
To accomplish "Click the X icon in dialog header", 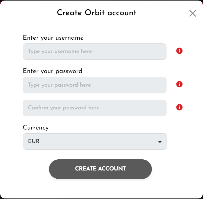I will [x=192, y=13].
